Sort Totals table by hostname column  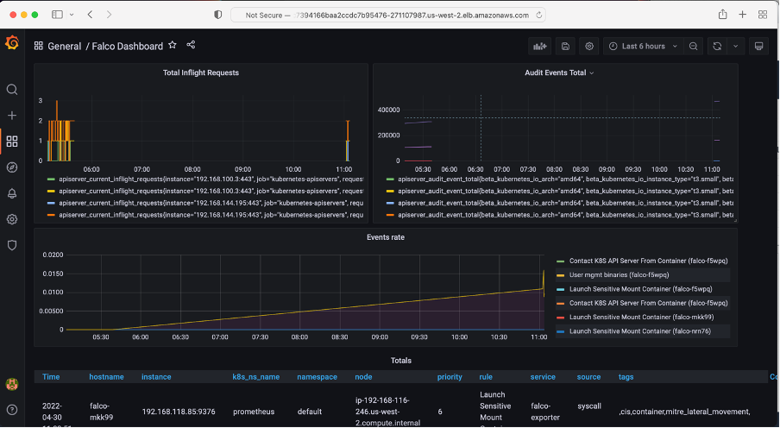click(x=106, y=377)
